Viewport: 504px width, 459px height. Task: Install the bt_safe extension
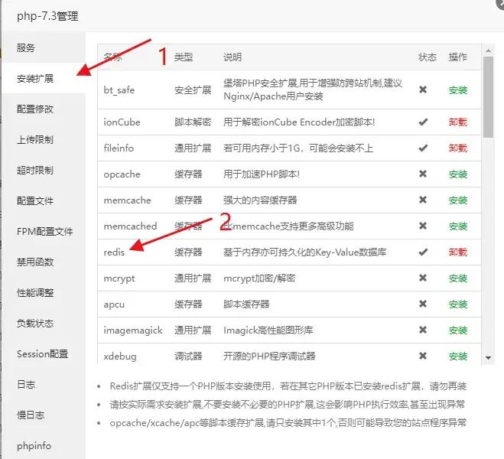[457, 90]
